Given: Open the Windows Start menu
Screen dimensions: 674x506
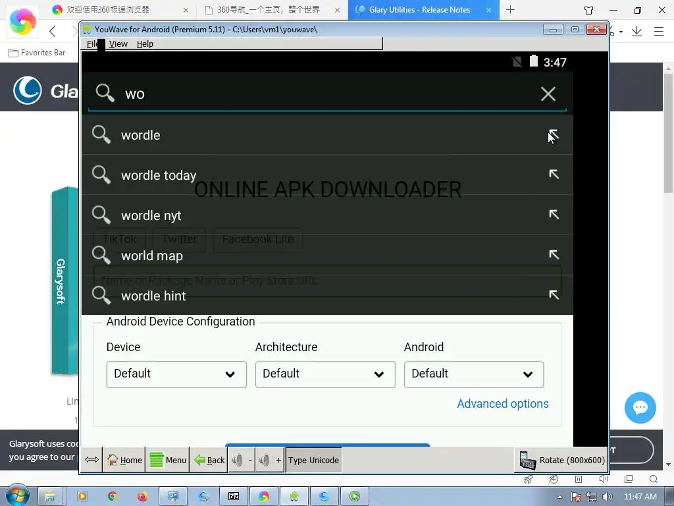Looking at the screenshot, I should tap(17, 497).
